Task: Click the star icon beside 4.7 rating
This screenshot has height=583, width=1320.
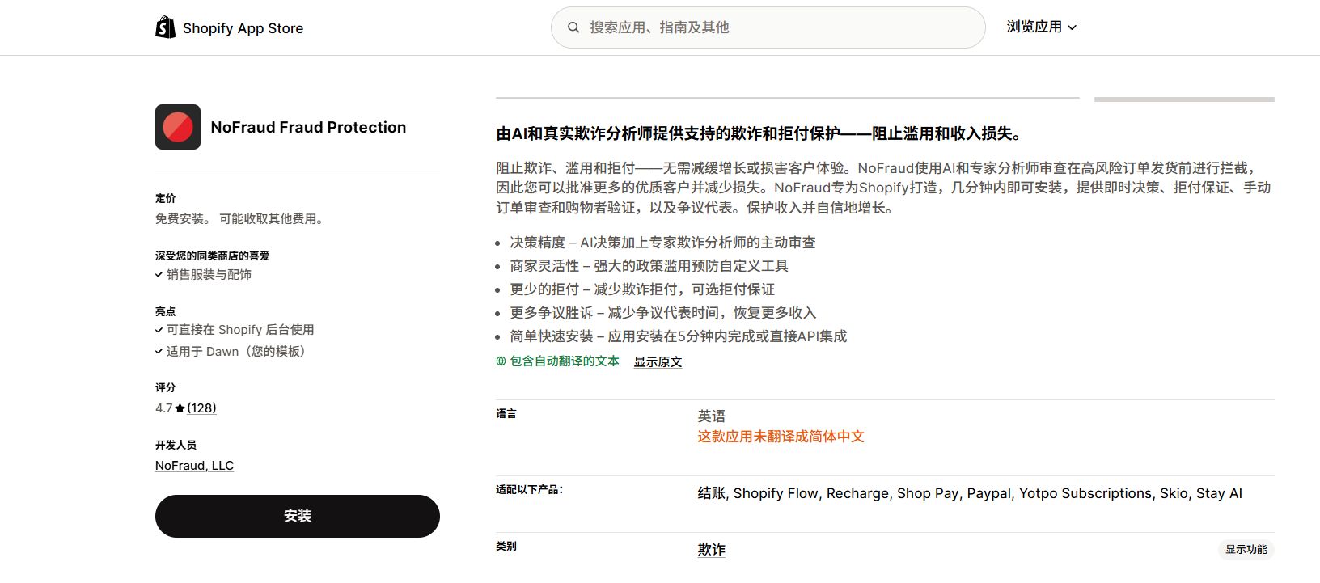Action: pos(180,408)
